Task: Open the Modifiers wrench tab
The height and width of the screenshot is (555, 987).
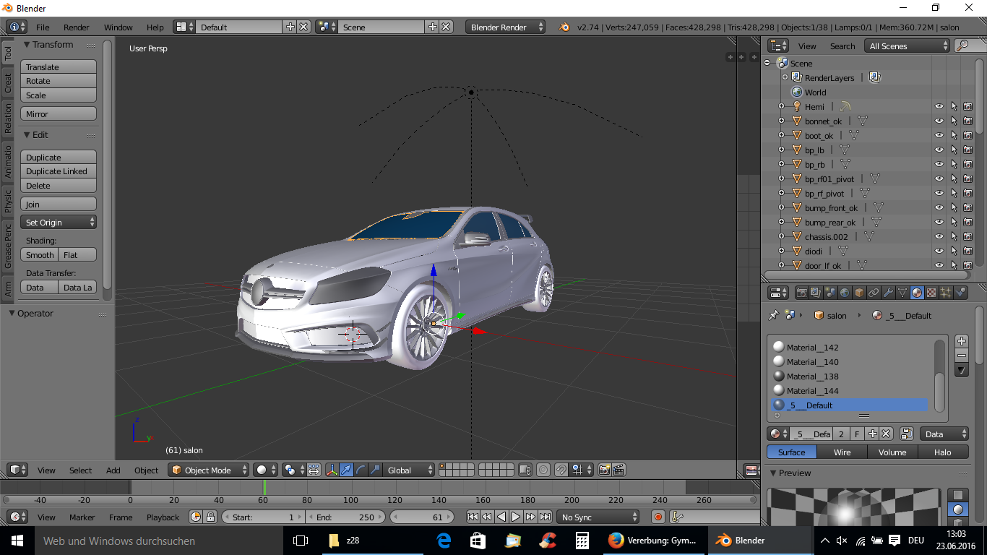Action: [888, 293]
